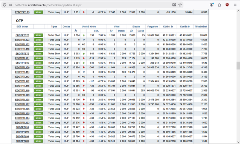241x144 pixels.
Task: Click the green up arrow for EBOTPTS78
Action: [84, 35]
